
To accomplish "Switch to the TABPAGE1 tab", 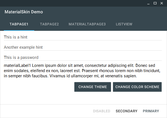I will (19, 24).
